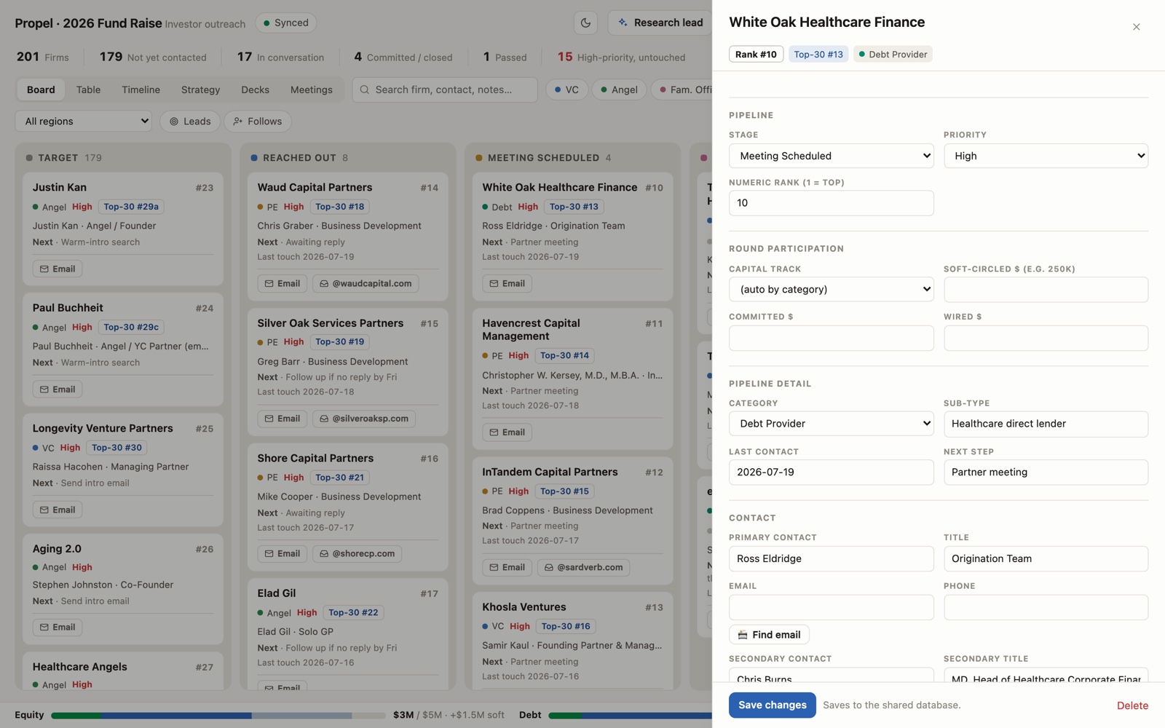
Task: Toggle the Follows filter chip
Action: click(258, 121)
